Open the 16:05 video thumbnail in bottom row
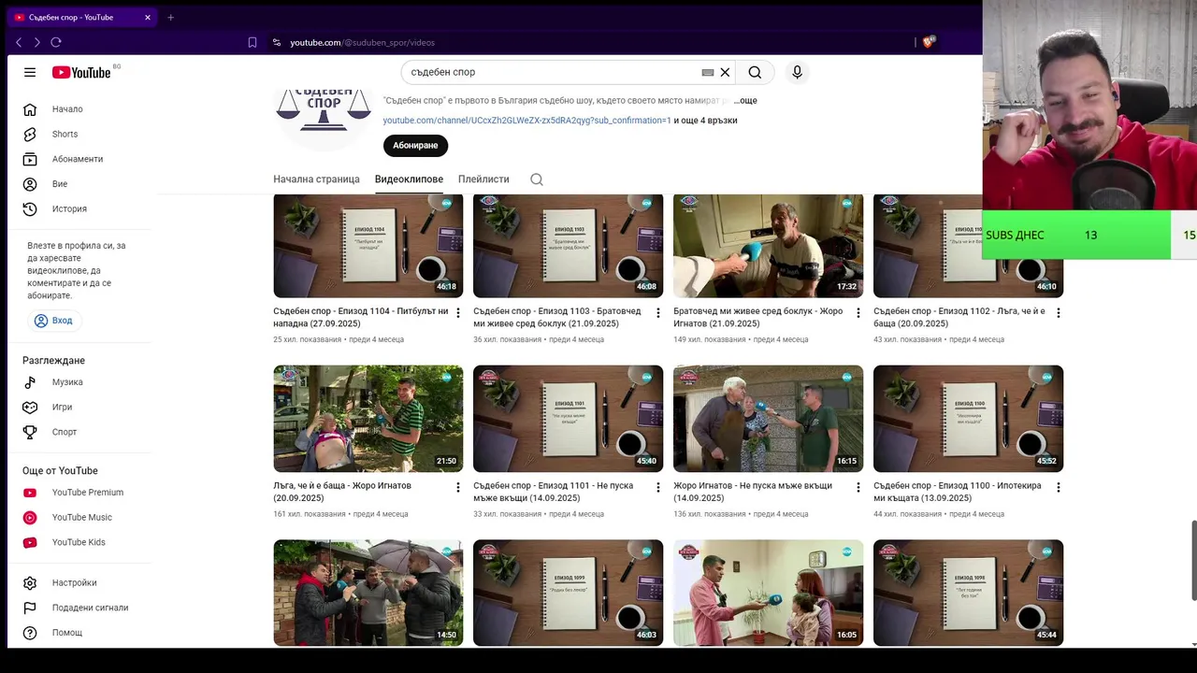The height and width of the screenshot is (673, 1197). [768, 593]
